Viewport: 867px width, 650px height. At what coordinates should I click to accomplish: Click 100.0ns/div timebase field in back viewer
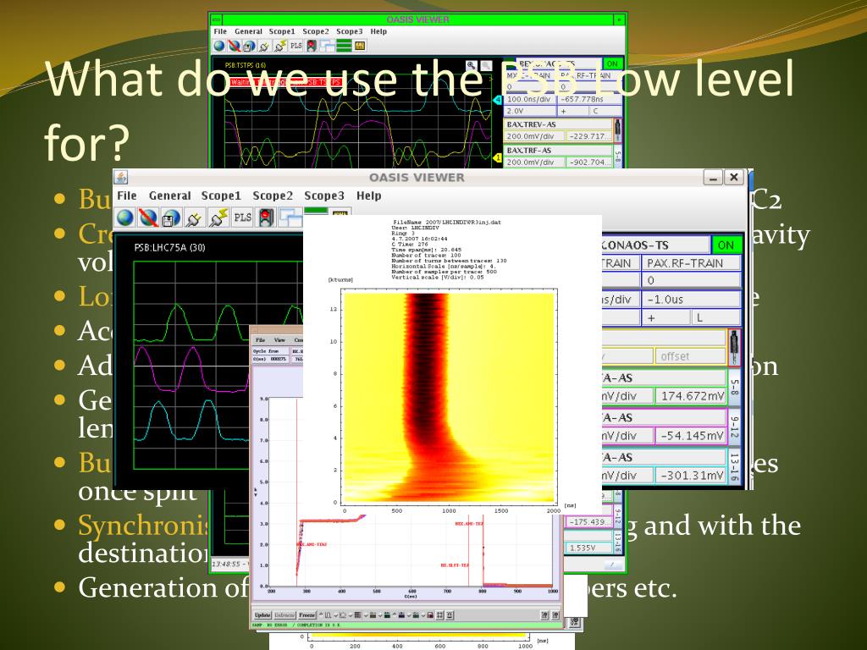[x=530, y=99]
